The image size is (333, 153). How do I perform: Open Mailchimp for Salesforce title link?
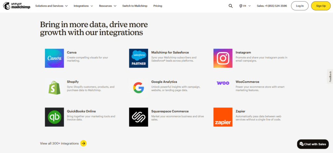point(170,52)
